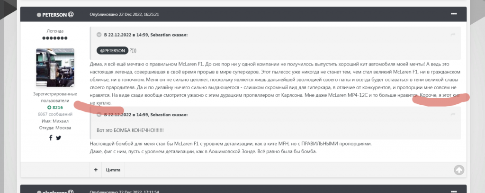Click the Twitter icon under Михаил's profile
Image resolution: width=485 pixels, height=193 pixels.
click(59, 138)
